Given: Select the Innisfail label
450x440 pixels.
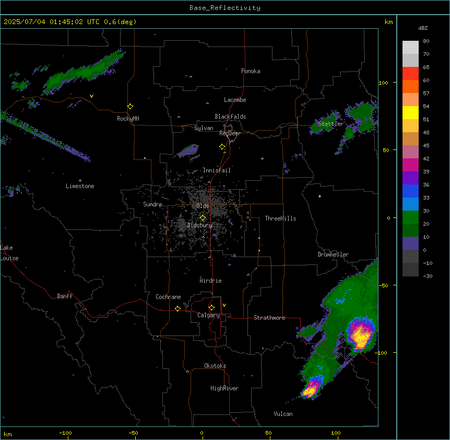Looking at the screenshot, I should click(217, 170).
